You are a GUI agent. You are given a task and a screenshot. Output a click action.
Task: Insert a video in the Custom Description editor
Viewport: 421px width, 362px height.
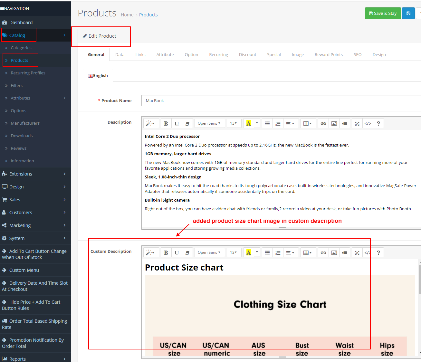[344, 252]
